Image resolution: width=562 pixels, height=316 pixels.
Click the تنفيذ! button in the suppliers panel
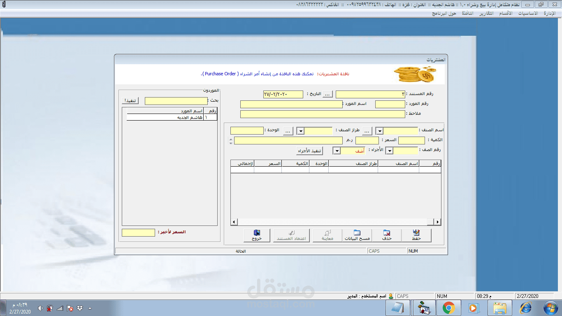pos(130,100)
